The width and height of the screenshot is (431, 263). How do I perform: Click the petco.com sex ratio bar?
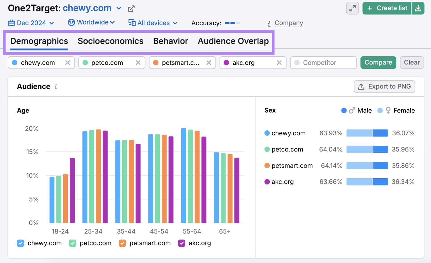coord(367,149)
